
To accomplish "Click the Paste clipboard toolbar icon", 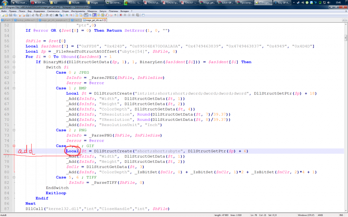I will coord(41,15).
